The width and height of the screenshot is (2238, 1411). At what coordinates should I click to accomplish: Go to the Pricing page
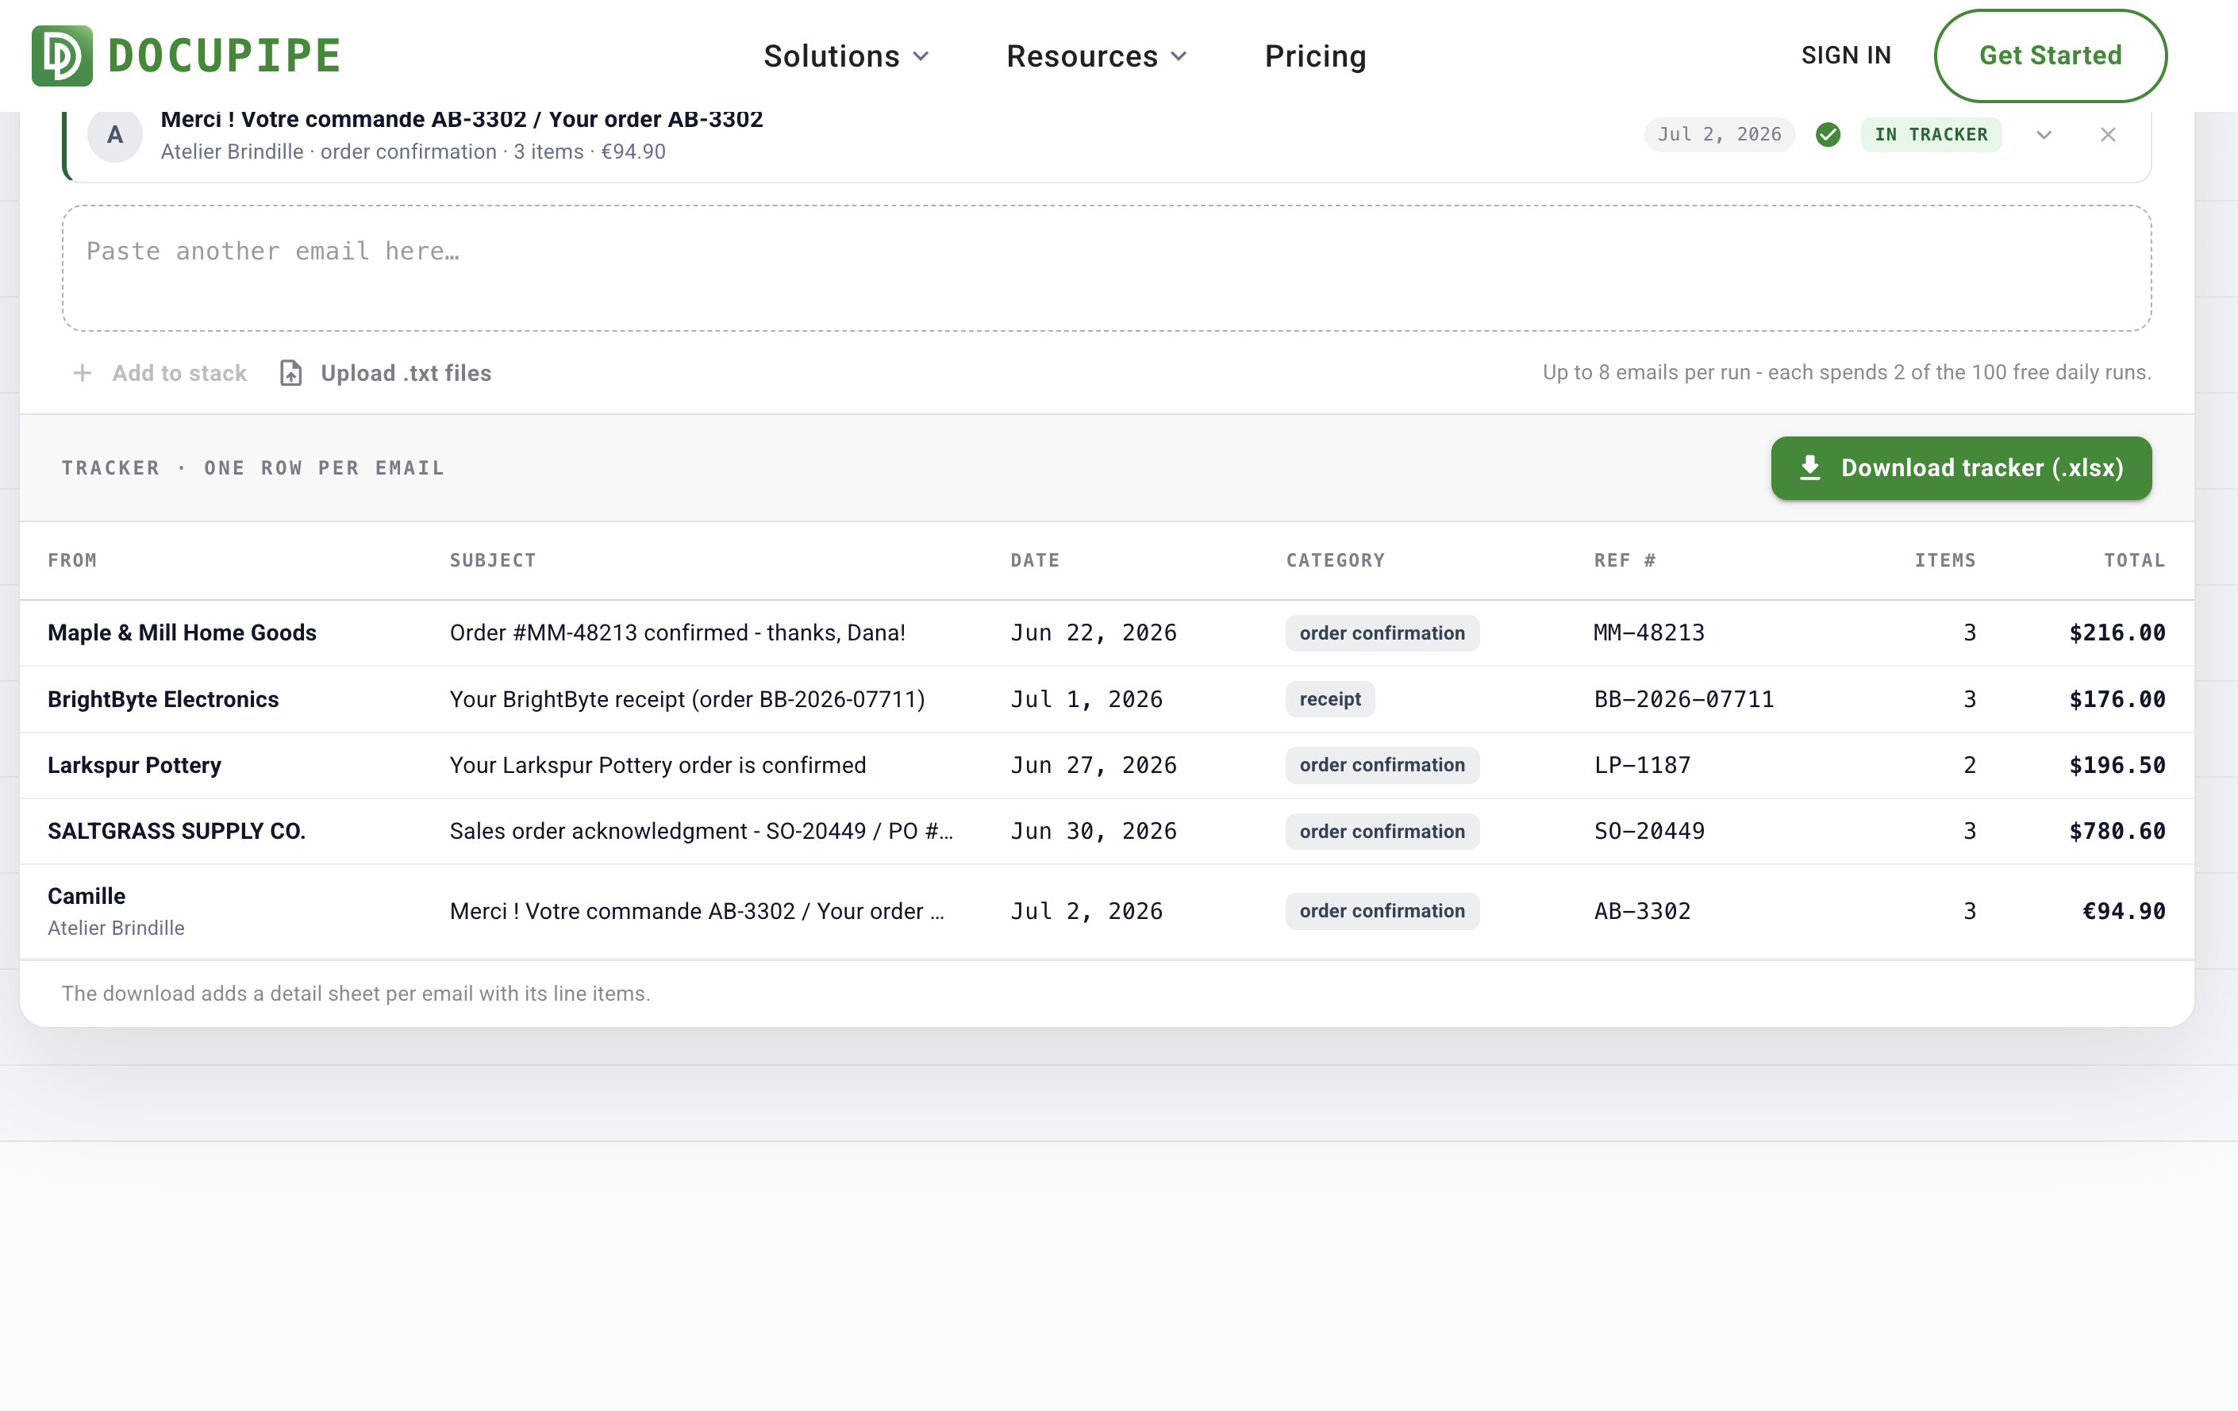pyautogui.click(x=1314, y=56)
